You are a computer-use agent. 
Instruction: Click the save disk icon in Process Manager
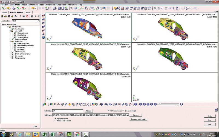pyautogui.click(x=9, y=16)
